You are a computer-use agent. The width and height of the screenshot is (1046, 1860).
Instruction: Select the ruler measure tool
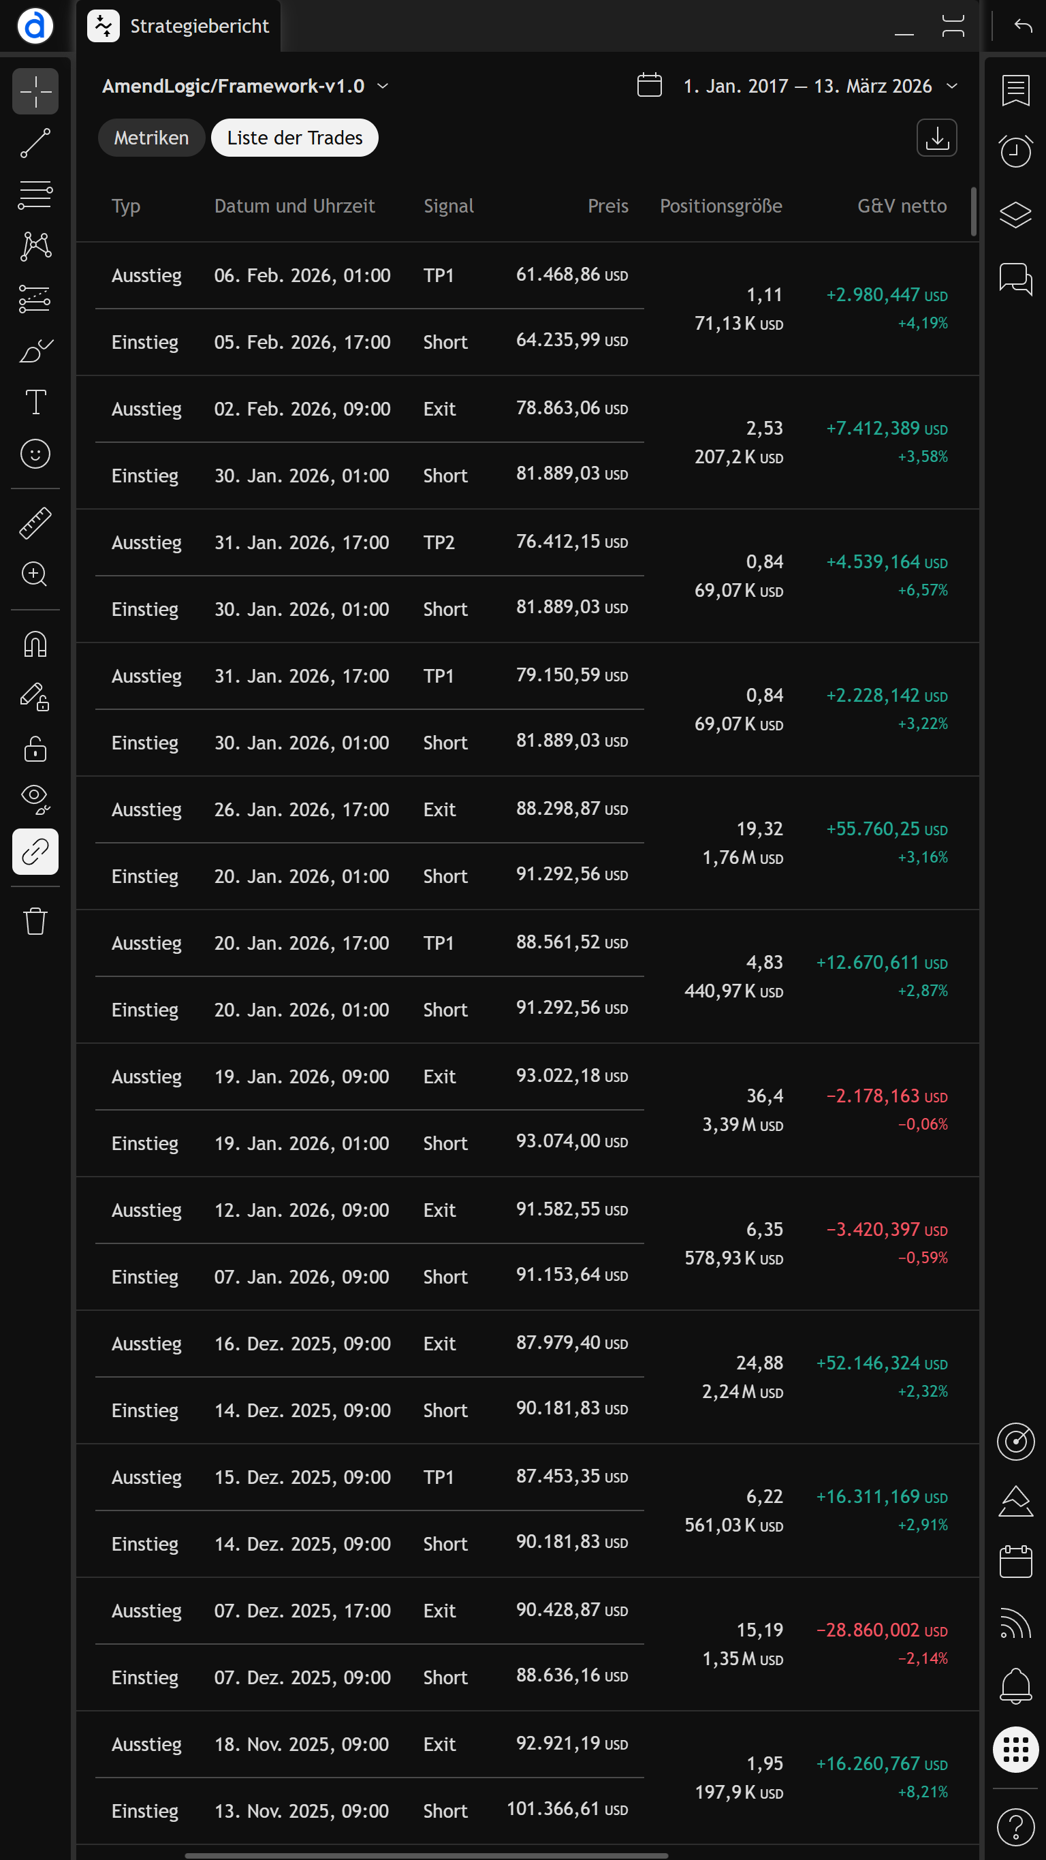pyautogui.click(x=35, y=523)
